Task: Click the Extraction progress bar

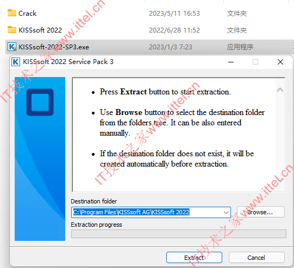Action: click(179, 234)
